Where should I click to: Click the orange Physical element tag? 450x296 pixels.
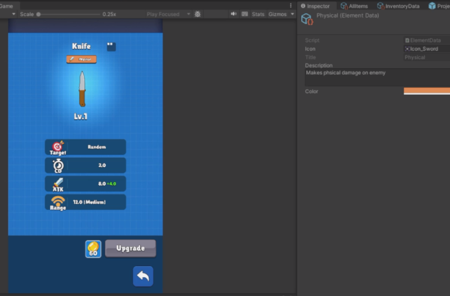(81, 59)
